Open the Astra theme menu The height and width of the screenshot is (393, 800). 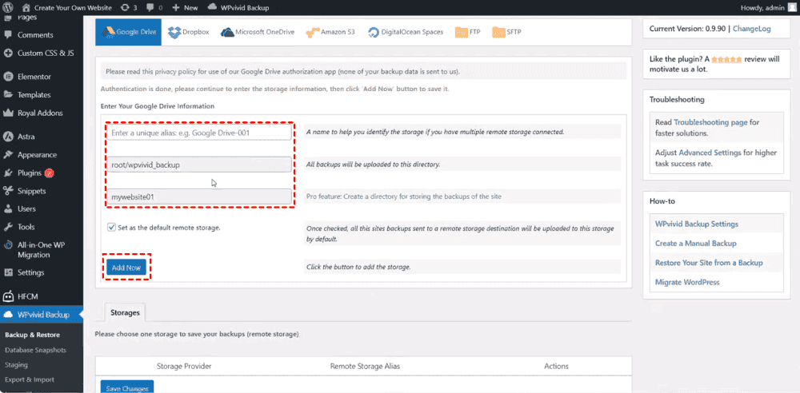tap(26, 137)
